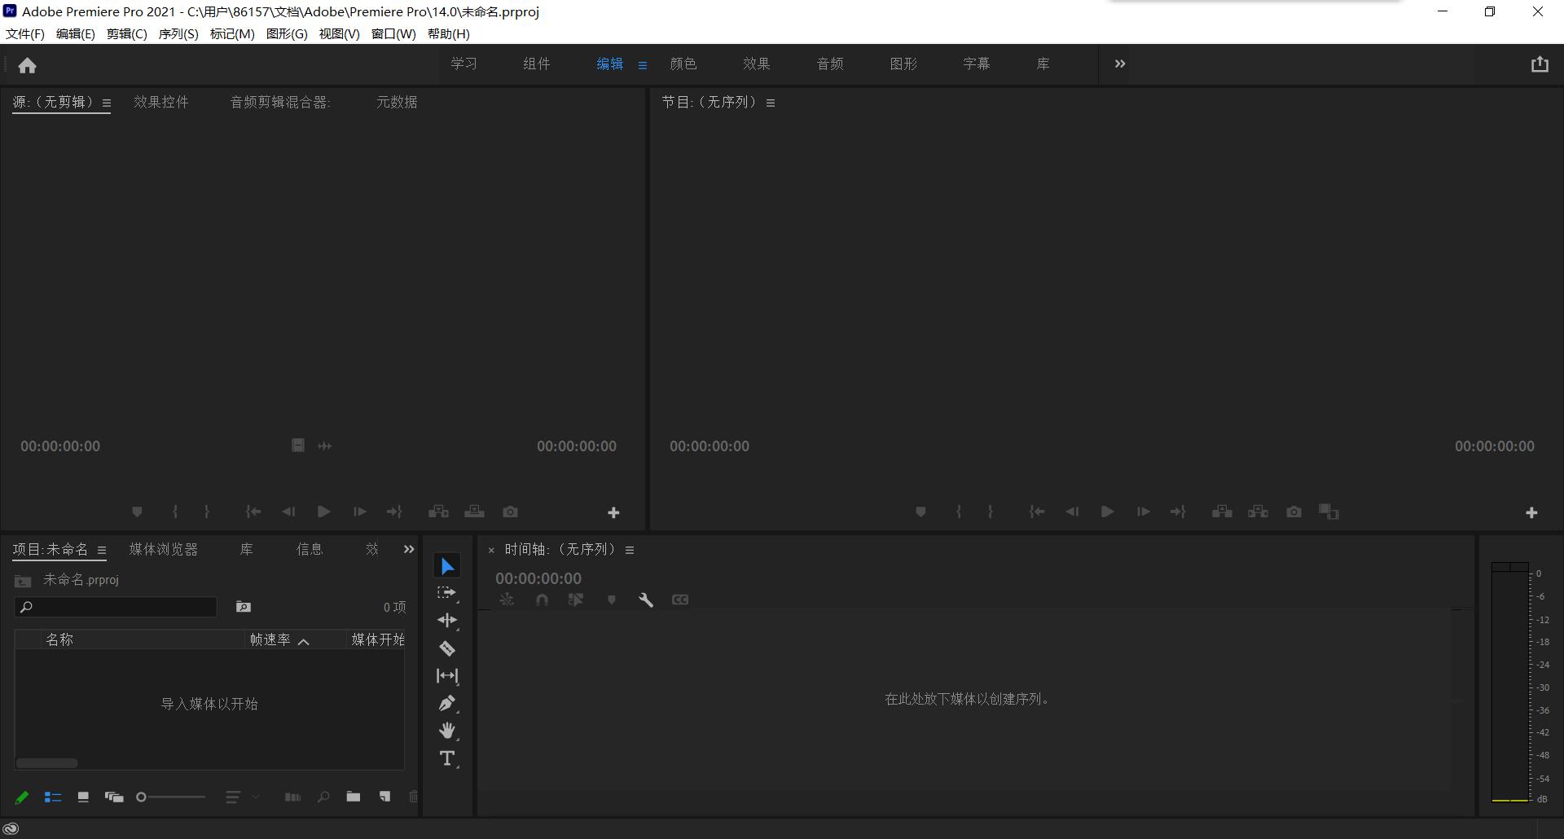Take a frame export snapshot in Program monitor
The image size is (1564, 839).
pos(1294,512)
